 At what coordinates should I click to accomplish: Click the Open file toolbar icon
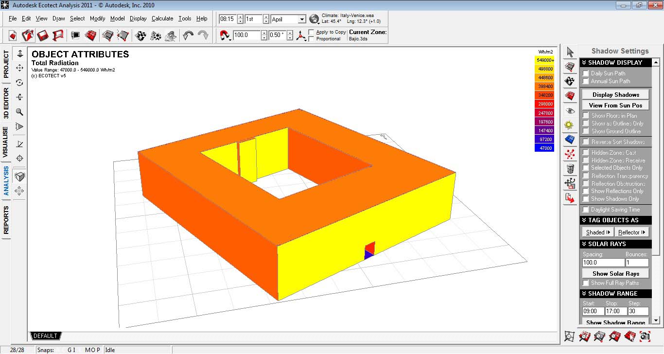click(x=28, y=35)
